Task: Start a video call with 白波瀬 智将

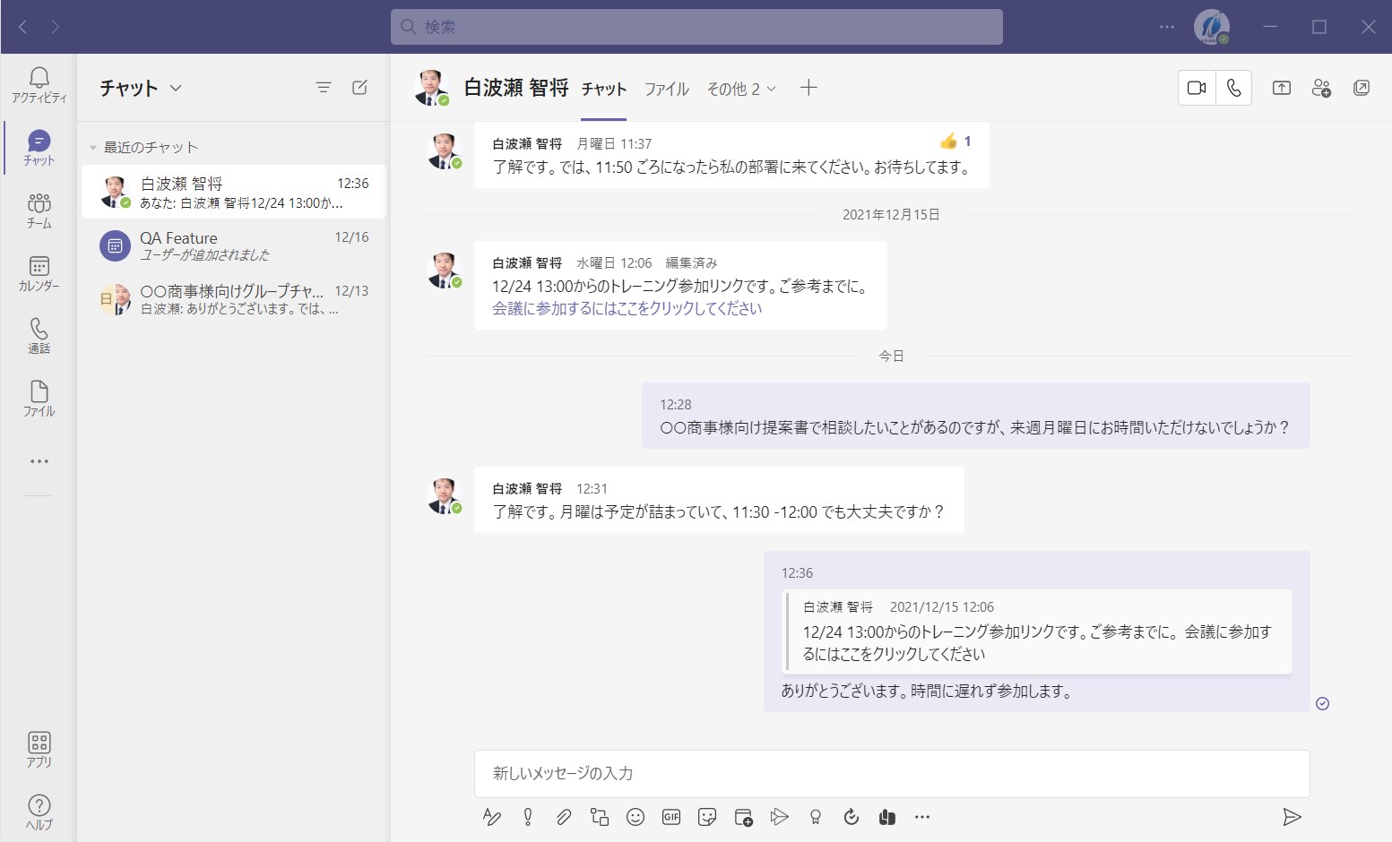Action: tap(1196, 88)
